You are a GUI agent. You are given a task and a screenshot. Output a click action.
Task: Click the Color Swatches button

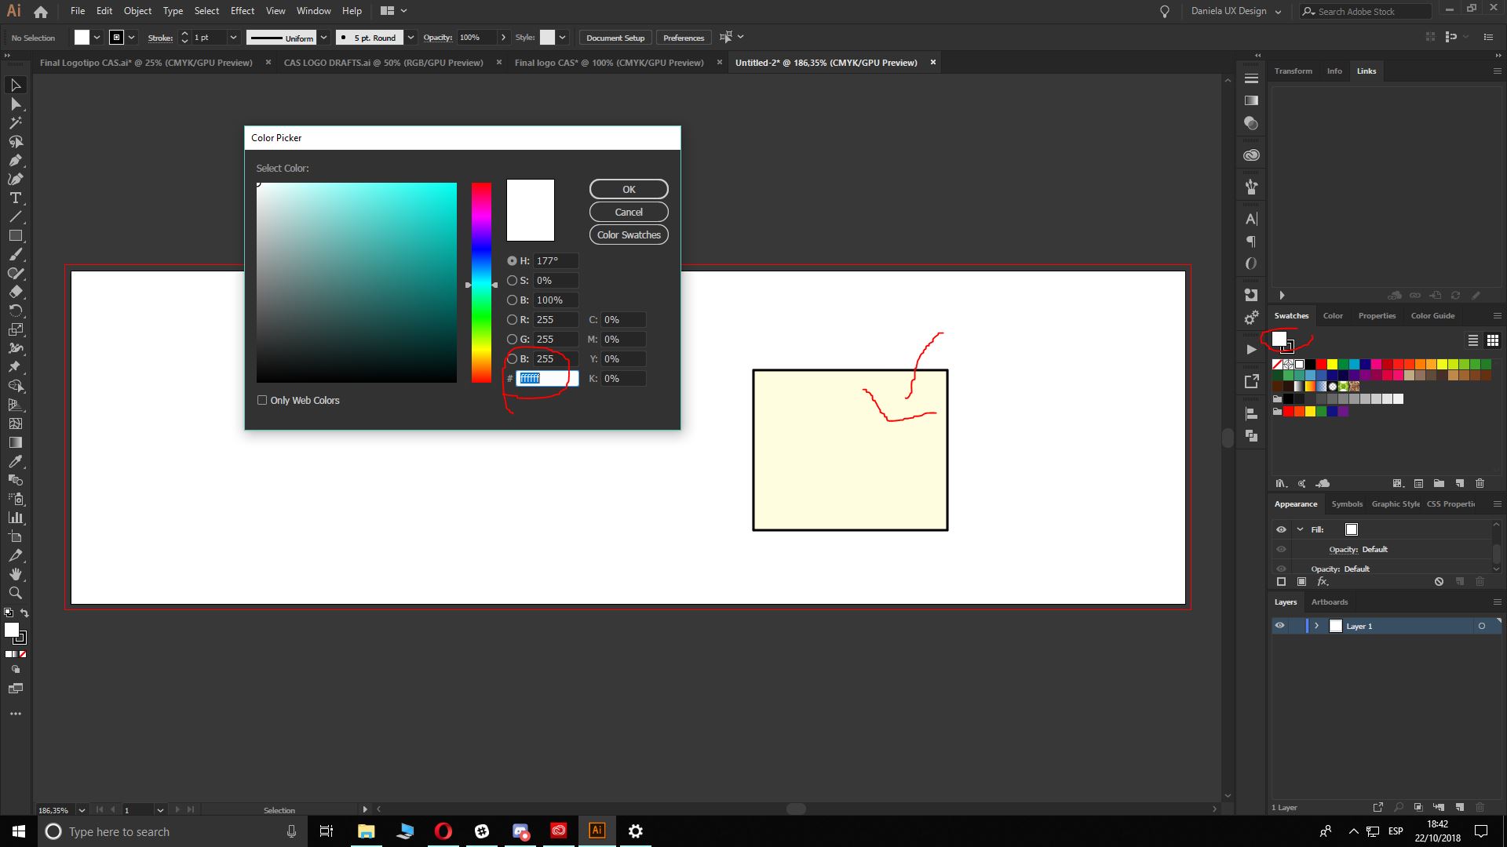point(628,234)
